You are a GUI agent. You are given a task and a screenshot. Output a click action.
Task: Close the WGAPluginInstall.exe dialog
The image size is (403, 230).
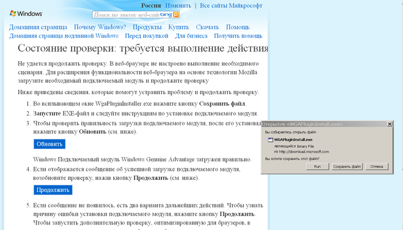(x=390, y=124)
